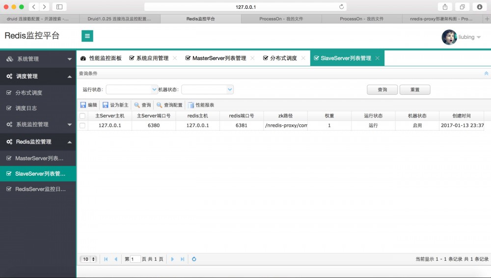The height and width of the screenshot is (278, 491).
Task: Open 调度日志 in the sidebar
Action: pyautogui.click(x=38, y=108)
